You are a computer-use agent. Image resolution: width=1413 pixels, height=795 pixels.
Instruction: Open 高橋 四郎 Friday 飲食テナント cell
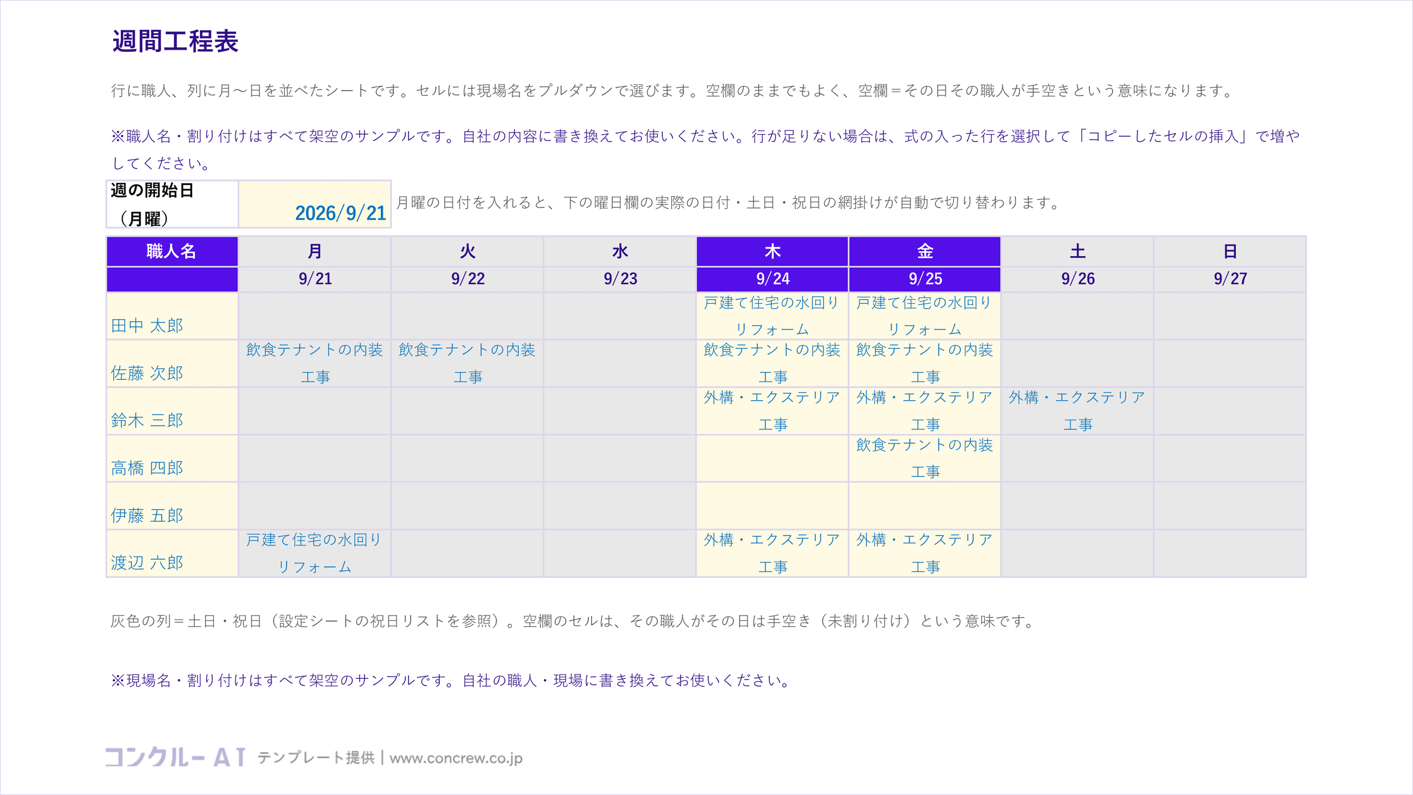point(925,458)
